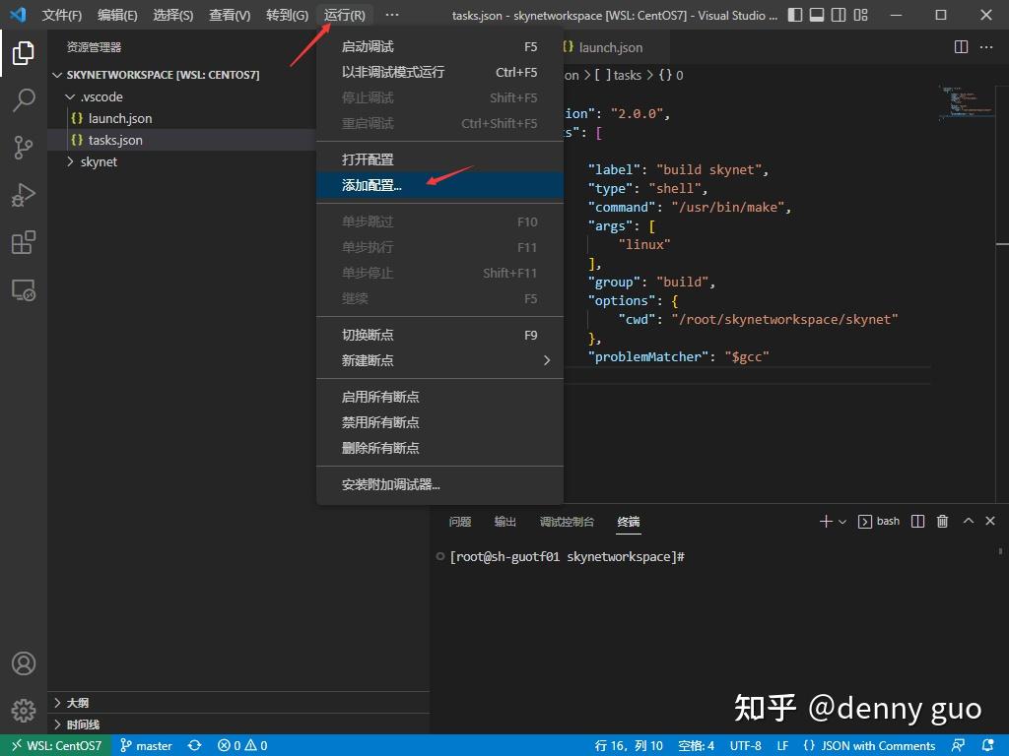This screenshot has height=756, width=1009.
Task: Choose 切换断点 menu entry
Action: [x=439, y=335]
